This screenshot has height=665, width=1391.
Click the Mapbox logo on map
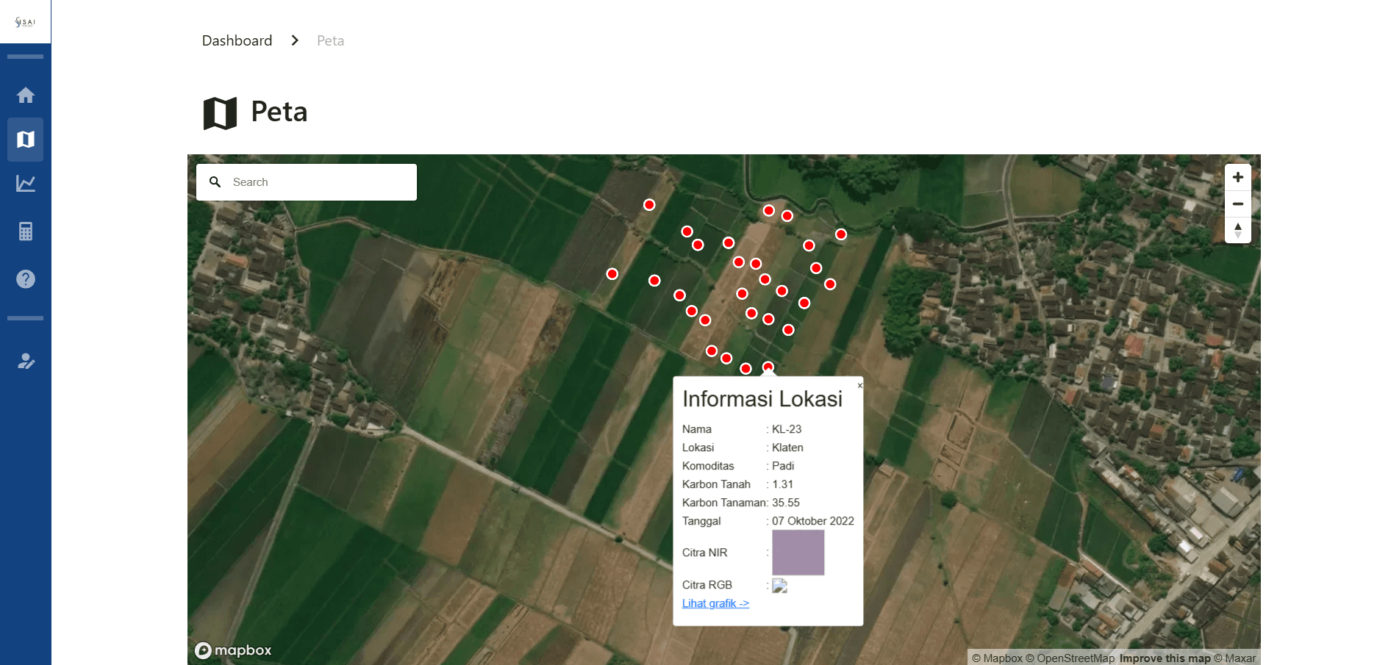point(233,650)
